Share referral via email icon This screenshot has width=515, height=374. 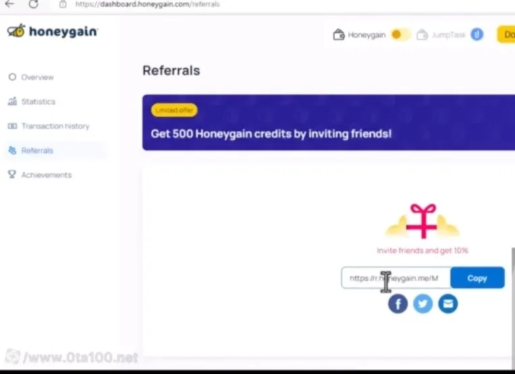pyautogui.click(x=448, y=304)
